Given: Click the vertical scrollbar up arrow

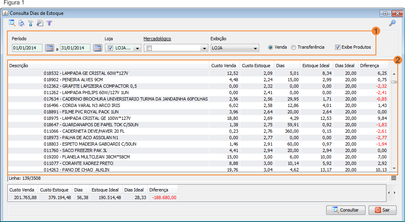Looking at the screenshot, I should (394, 74).
